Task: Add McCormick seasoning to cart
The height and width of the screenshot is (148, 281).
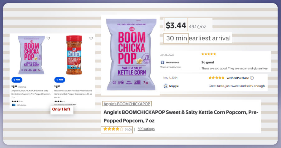Action: (x=60, y=80)
